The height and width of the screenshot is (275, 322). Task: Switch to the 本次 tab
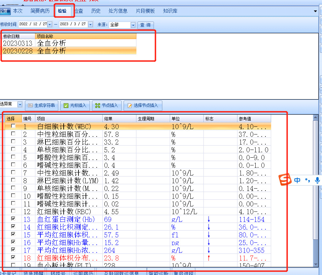click(x=18, y=11)
